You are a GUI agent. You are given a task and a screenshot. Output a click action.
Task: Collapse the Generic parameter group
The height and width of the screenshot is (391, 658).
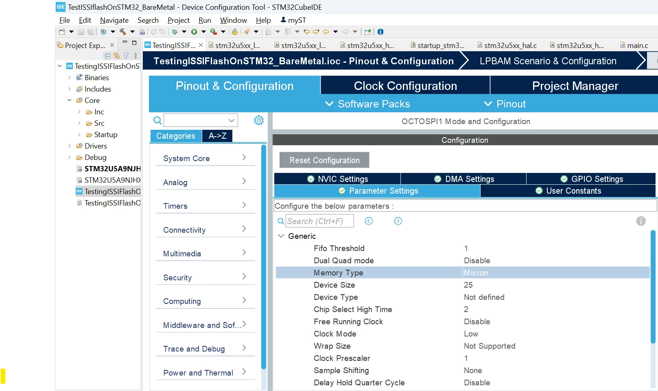281,236
